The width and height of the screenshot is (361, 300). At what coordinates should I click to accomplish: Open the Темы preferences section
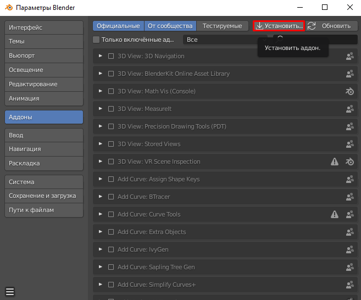pos(44,41)
